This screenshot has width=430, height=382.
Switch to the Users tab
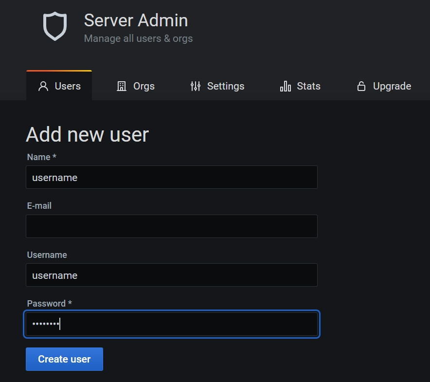click(59, 86)
